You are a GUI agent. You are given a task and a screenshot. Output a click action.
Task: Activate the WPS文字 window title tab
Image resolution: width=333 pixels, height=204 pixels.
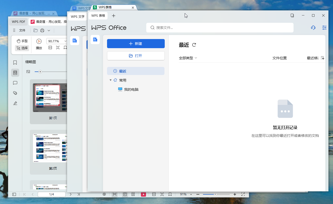(81, 8)
